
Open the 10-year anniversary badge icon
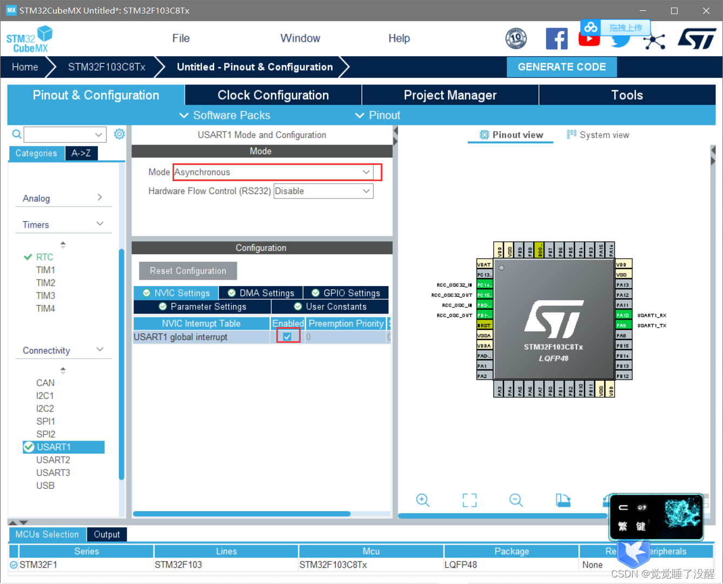tap(516, 38)
